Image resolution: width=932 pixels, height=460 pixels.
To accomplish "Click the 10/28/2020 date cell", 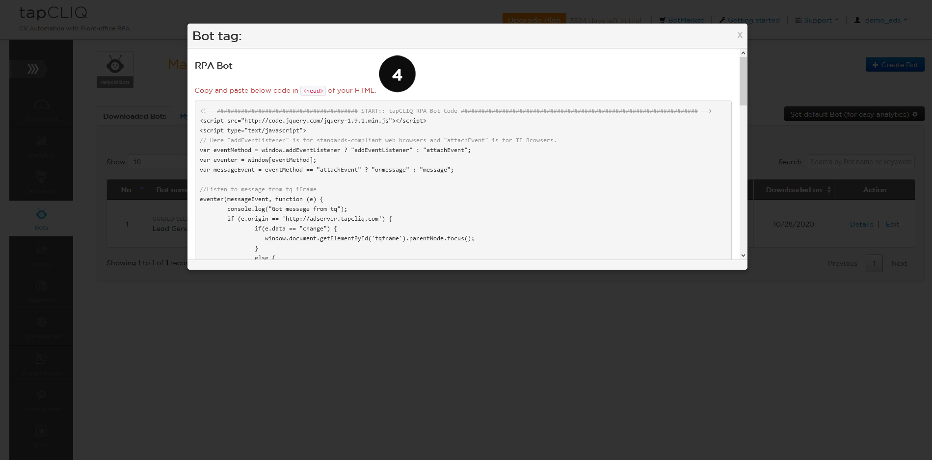I will click(794, 224).
